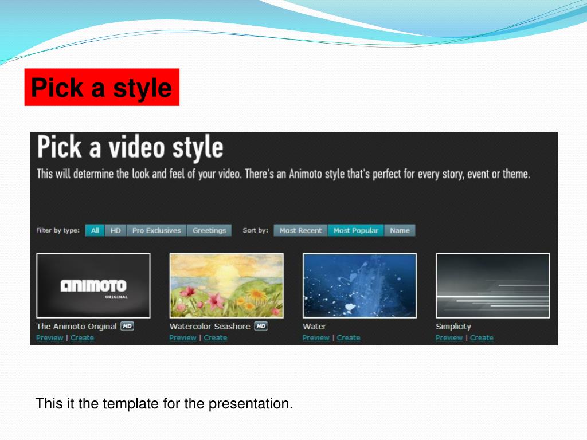
Task: Create video with Watercolor Seashore
Action: coord(216,337)
